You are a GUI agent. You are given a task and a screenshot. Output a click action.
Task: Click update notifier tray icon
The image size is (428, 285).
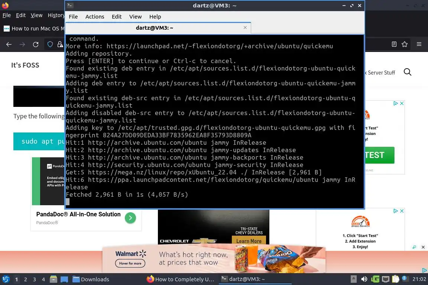(x=405, y=278)
